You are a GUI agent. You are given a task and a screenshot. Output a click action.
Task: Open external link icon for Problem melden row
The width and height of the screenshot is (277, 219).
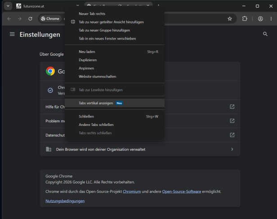pos(232,121)
